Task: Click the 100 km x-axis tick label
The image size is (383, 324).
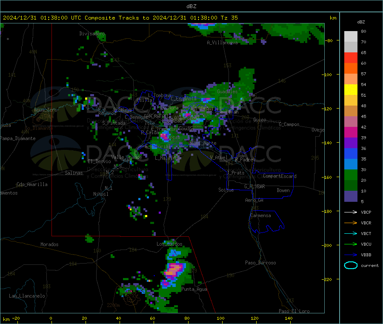Action: click(220, 318)
